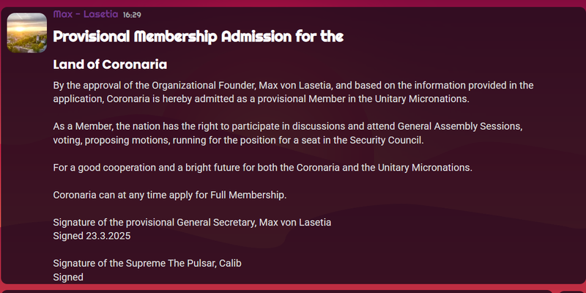Click the 'apply for Full Membership' sentence
The width and height of the screenshot is (586, 293).
pos(169,195)
